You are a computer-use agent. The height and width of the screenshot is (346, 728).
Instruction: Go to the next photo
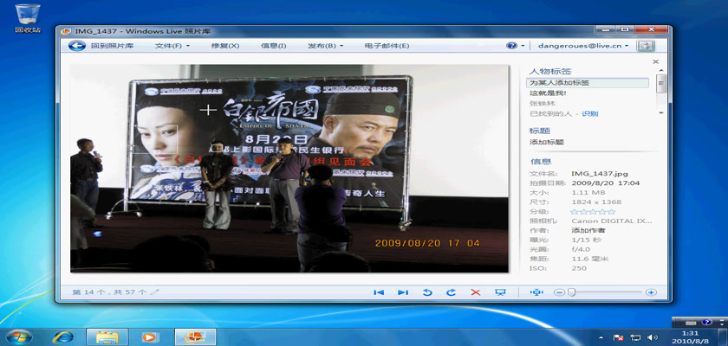pyautogui.click(x=402, y=292)
